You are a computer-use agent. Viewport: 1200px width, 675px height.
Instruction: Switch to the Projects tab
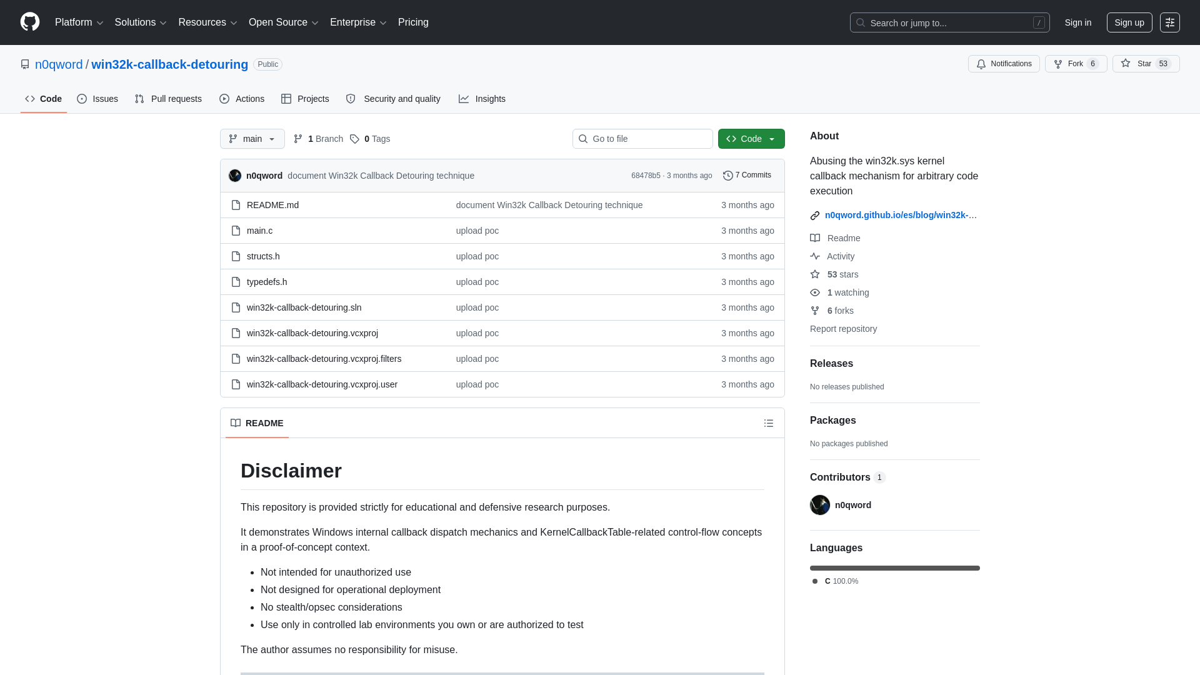pyautogui.click(x=305, y=99)
